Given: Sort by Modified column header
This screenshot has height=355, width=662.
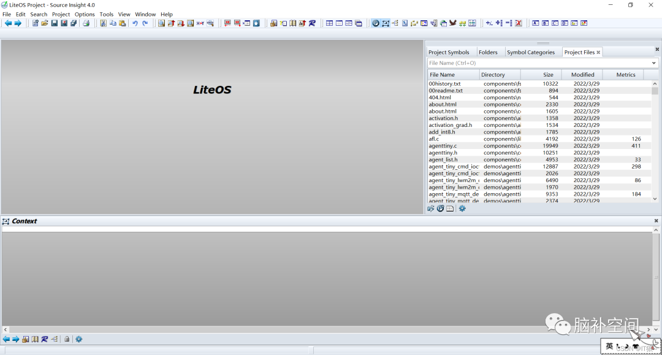Looking at the screenshot, I should click(x=583, y=75).
